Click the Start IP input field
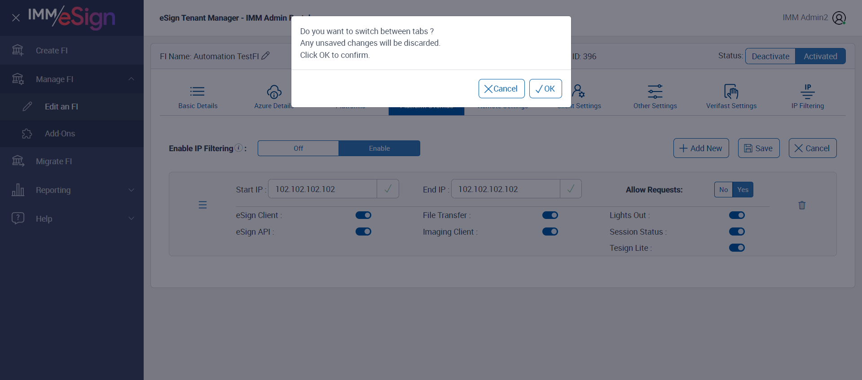Viewport: 862px width, 380px height. (x=322, y=189)
